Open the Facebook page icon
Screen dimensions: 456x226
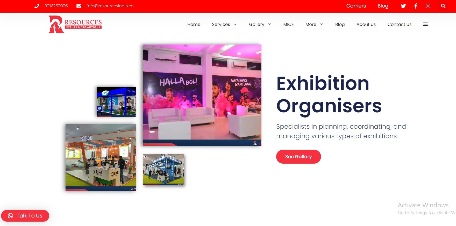click(x=416, y=6)
